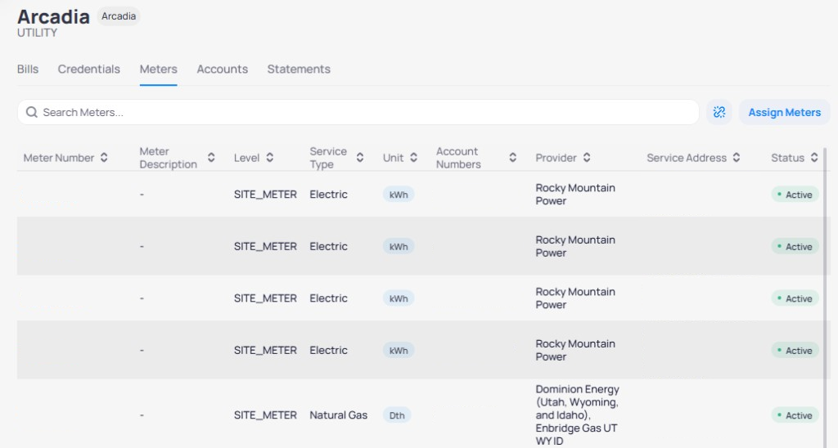This screenshot has width=838, height=448.
Task: Sort by Meter Description column arrows
Action: point(211,158)
